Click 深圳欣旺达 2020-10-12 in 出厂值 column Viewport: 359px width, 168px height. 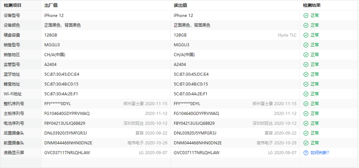[x=145, y=124]
